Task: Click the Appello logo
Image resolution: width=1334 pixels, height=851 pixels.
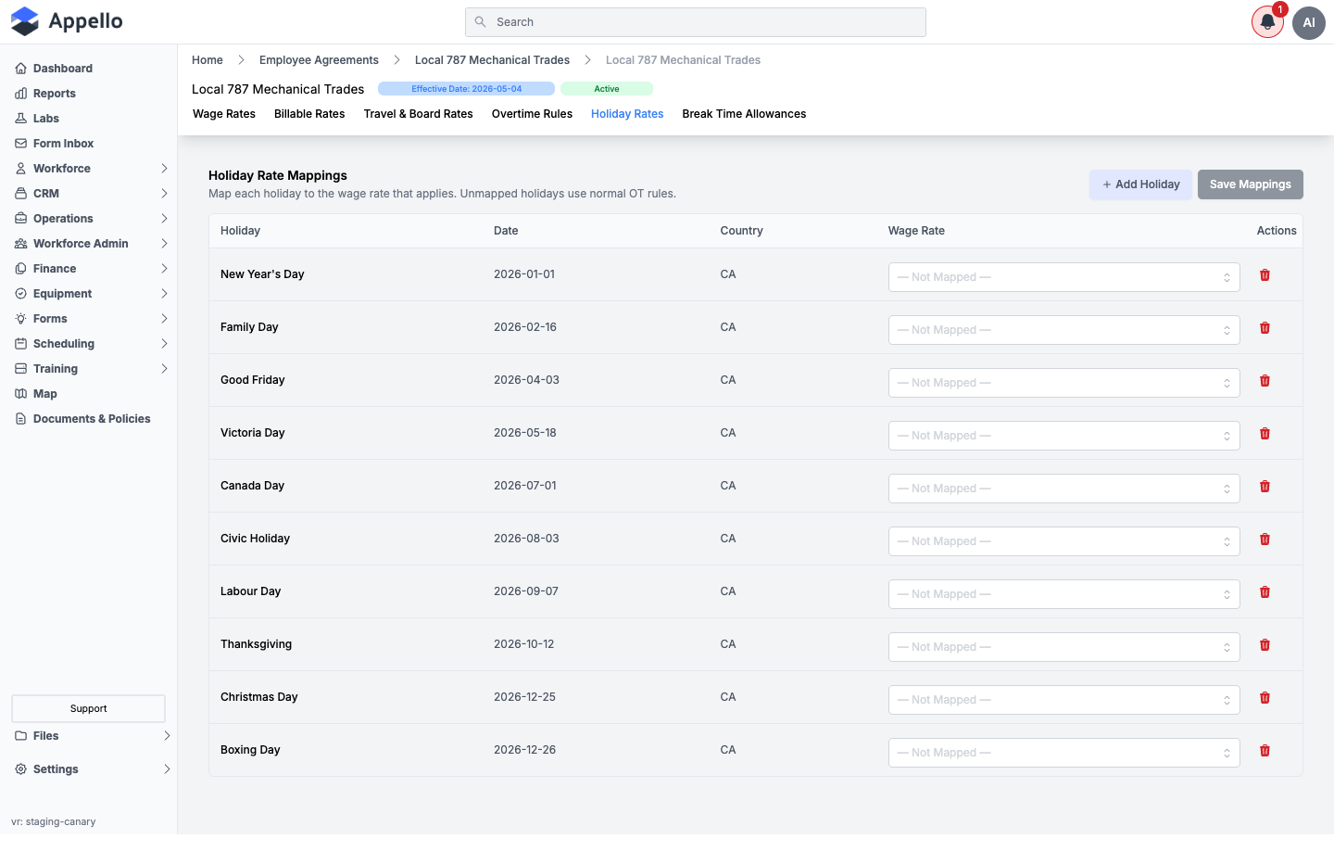Action: pos(67,21)
